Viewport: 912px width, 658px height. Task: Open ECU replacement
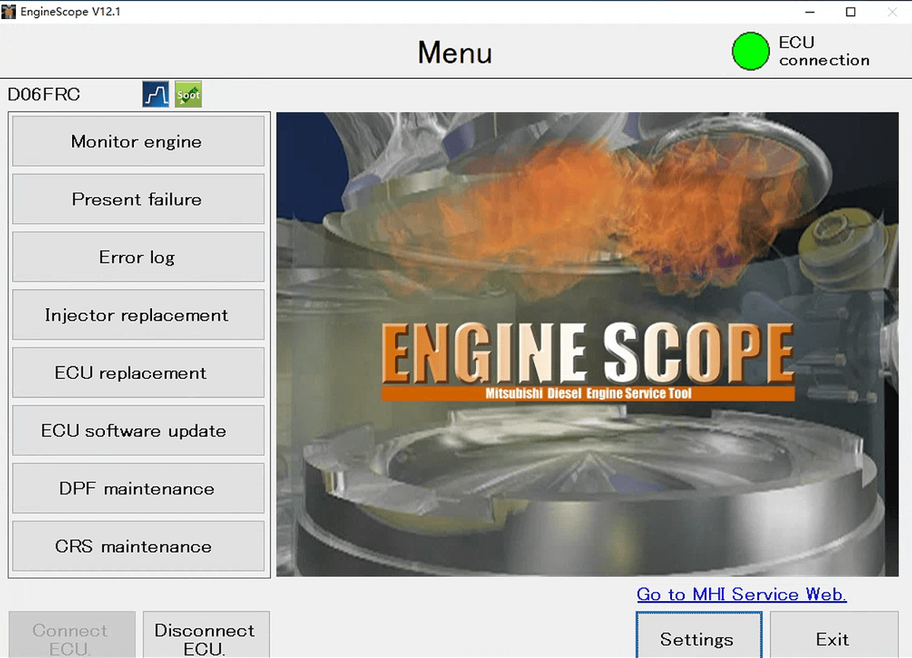138,373
